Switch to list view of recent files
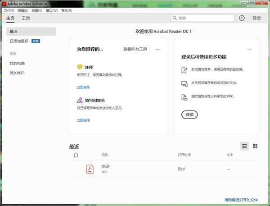The image size is (270, 206). coord(244,146)
